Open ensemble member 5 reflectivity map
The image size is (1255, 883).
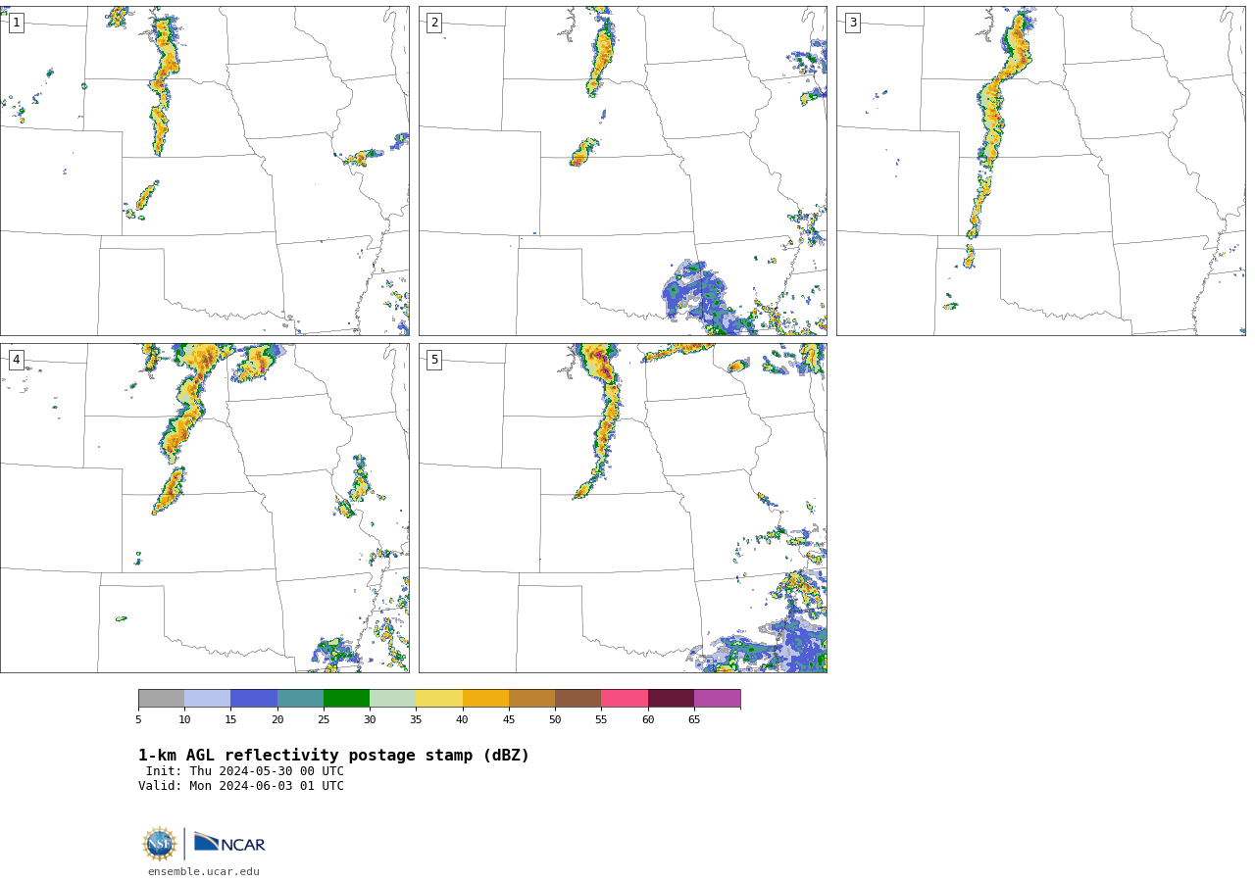pyautogui.click(x=623, y=508)
